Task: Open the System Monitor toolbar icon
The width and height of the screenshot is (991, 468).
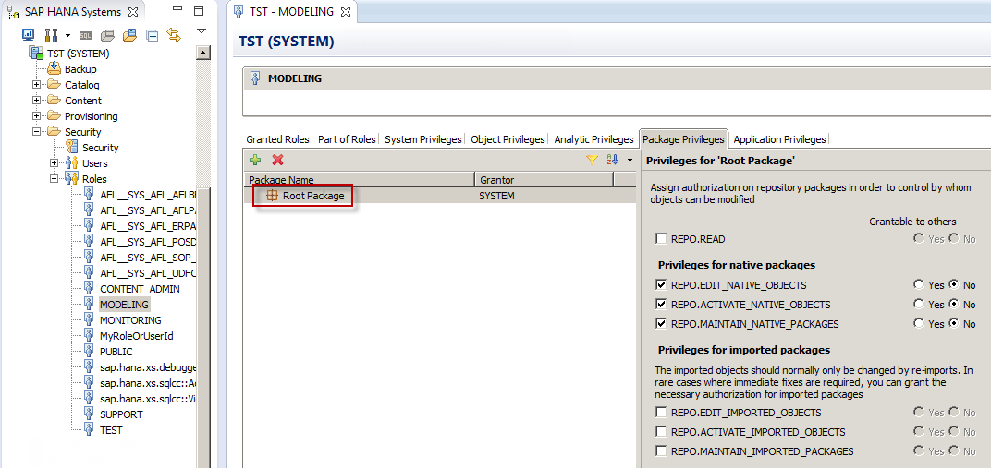Action: (x=29, y=35)
